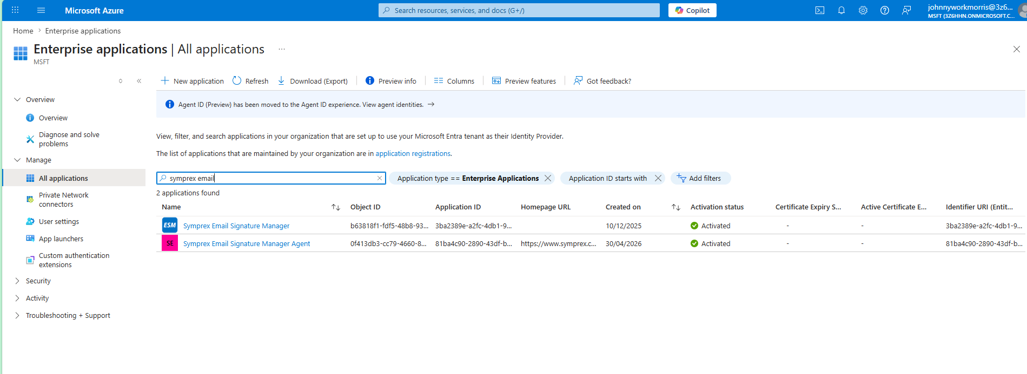Viewport: 1027px width, 374px height.
Task: Open the hamburger portal menu
Action: (41, 10)
